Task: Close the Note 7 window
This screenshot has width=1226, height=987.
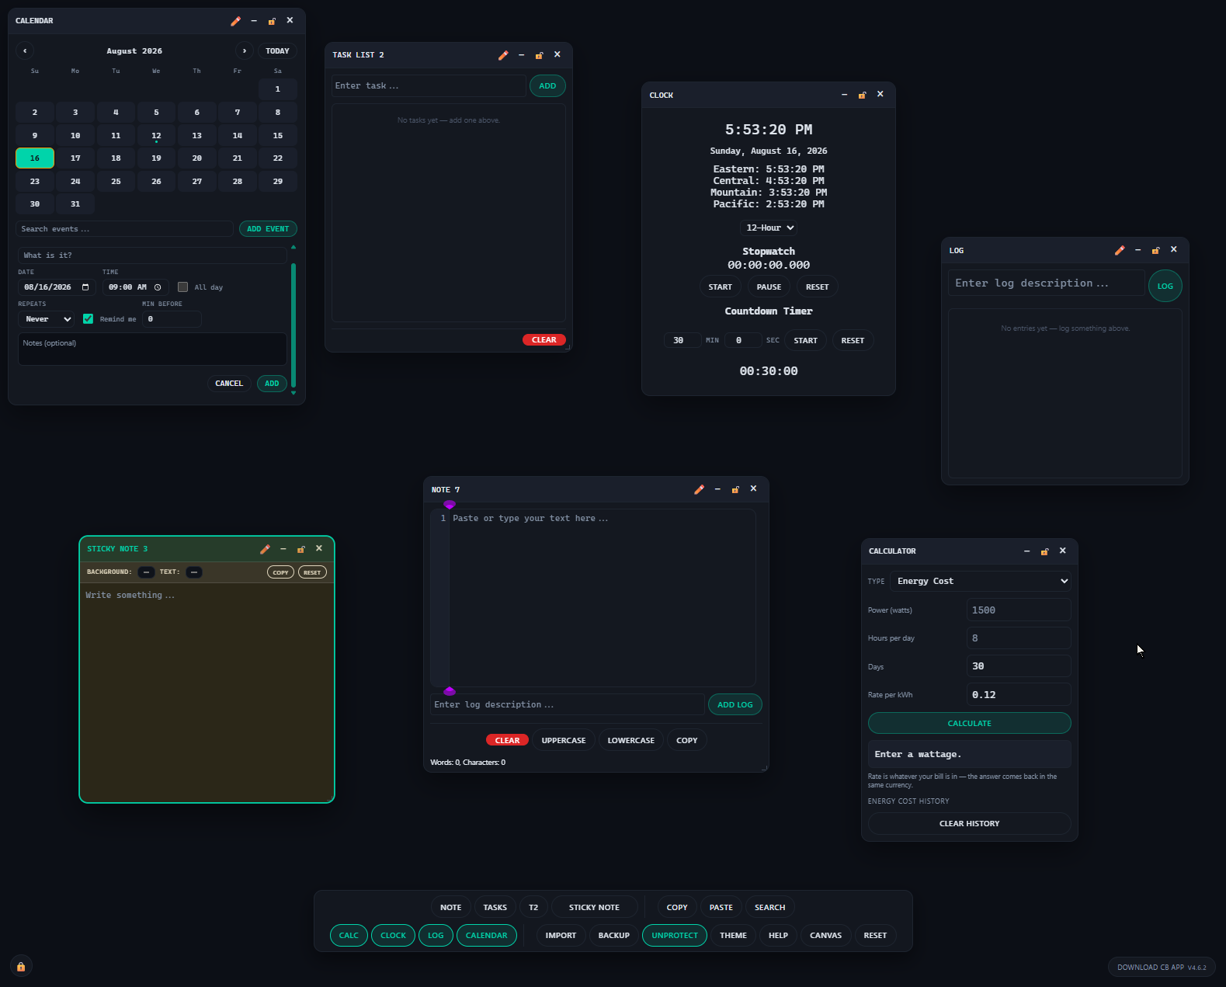Action: [753, 488]
